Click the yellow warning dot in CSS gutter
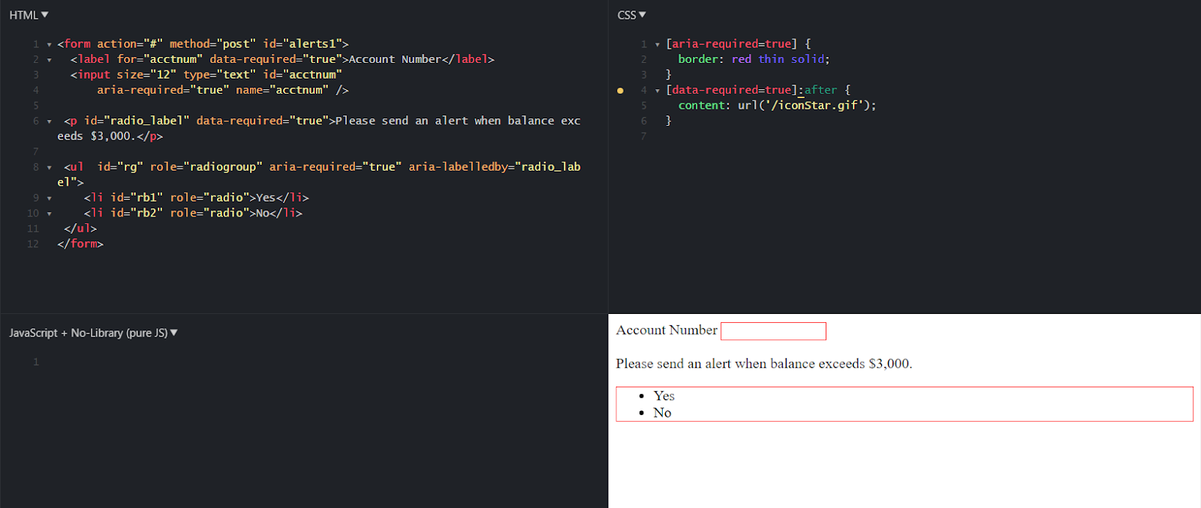Image resolution: width=1201 pixels, height=508 pixels. [x=620, y=91]
